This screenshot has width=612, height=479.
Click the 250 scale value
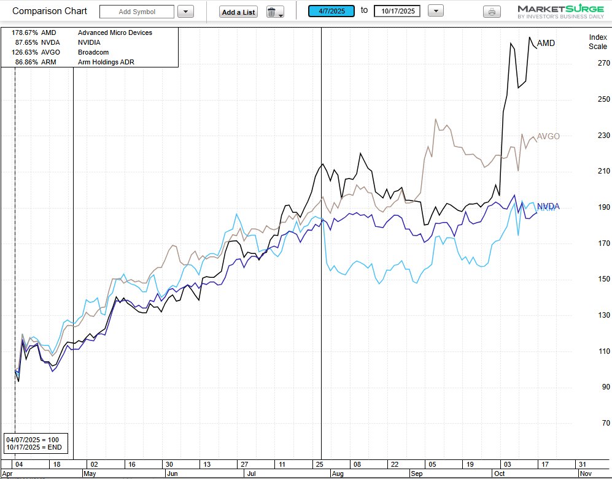pos(604,99)
